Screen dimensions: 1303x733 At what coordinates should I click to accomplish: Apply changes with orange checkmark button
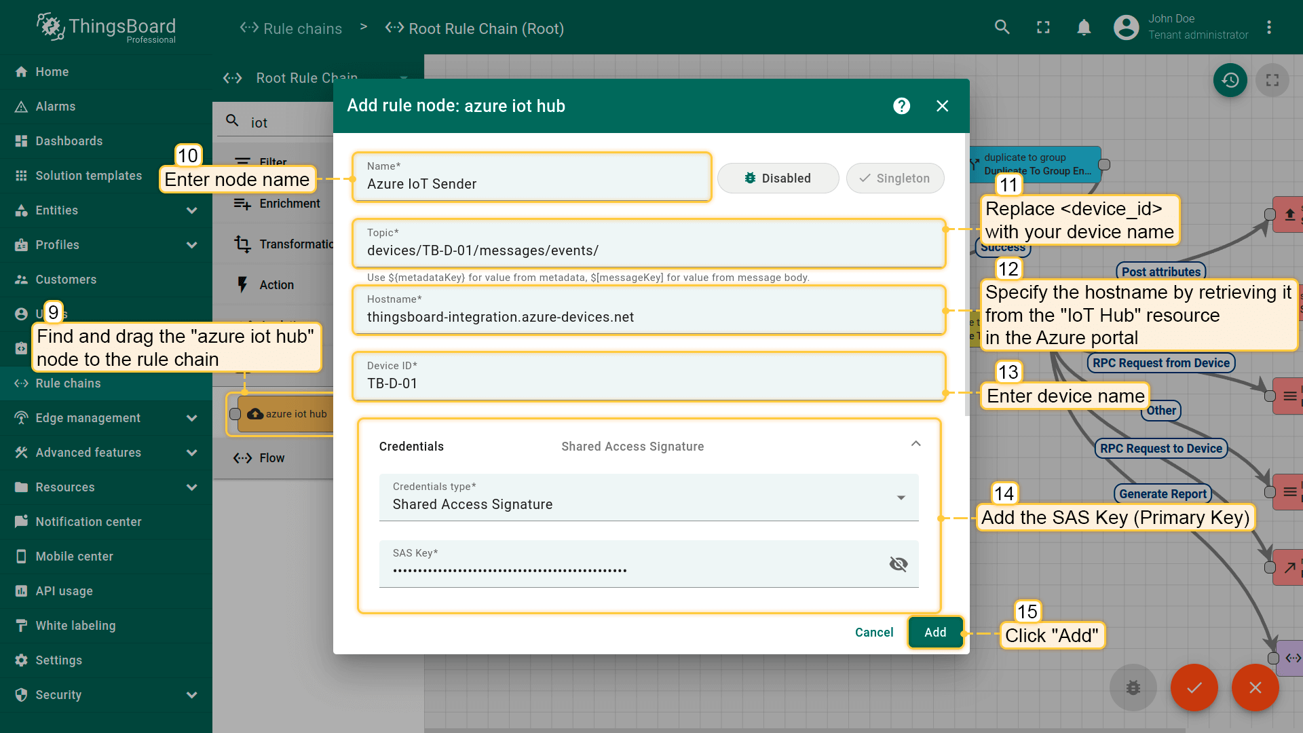1194,688
